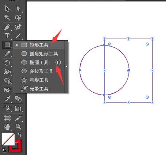Select 星形工具 from the flyout
The width and height of the screenshot is (166, 155).
pyautogui.click(x=39, y=80)
